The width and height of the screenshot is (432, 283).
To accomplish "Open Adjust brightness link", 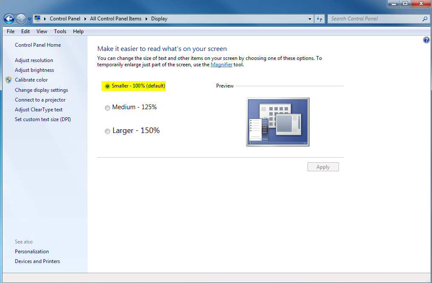I will (x=34, y=70).
